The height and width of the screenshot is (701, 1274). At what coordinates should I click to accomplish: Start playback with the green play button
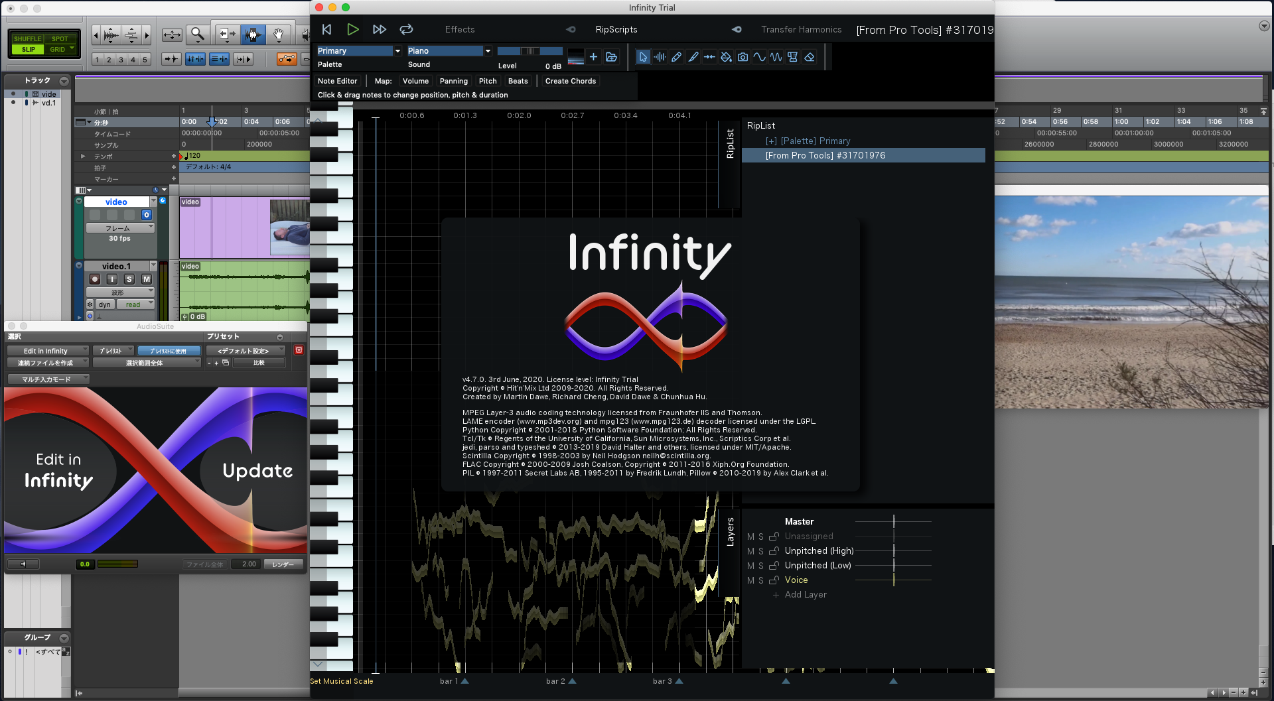(x=352, y=29)
